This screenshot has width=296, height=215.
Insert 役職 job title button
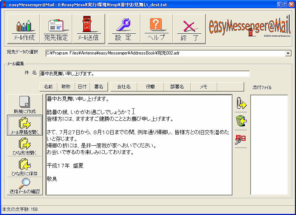coord(151,87)
